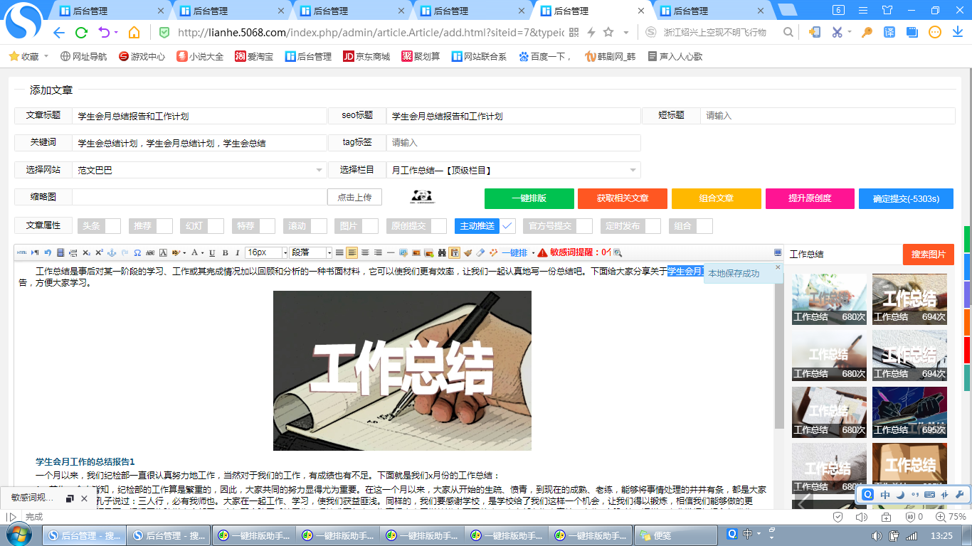Select the superscript formatting icon
Image resolution: width=972 pixels, height=546 pixels.
coord(99,252)
